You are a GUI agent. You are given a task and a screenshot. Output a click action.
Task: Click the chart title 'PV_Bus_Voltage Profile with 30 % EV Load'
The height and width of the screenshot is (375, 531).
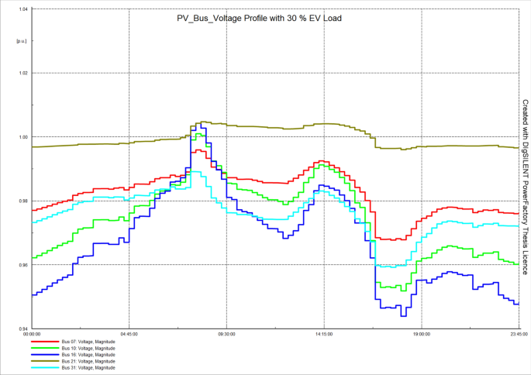point(258,18)
